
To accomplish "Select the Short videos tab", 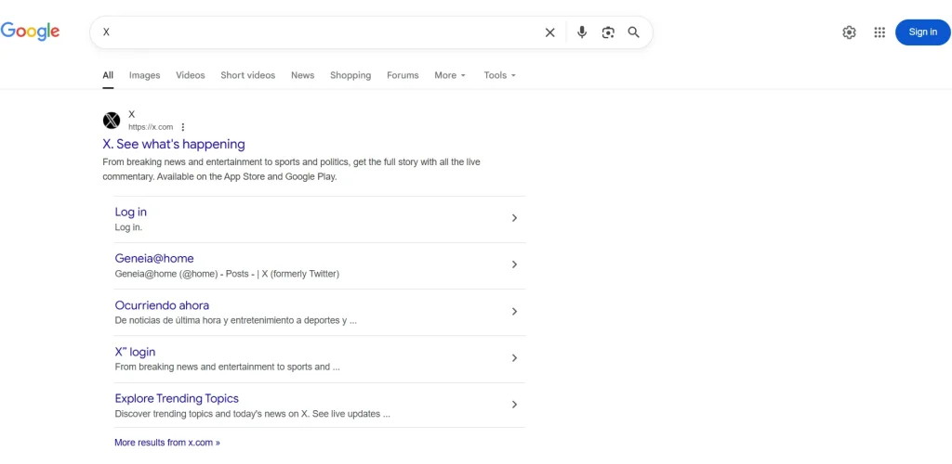I will tap(247, 75).
